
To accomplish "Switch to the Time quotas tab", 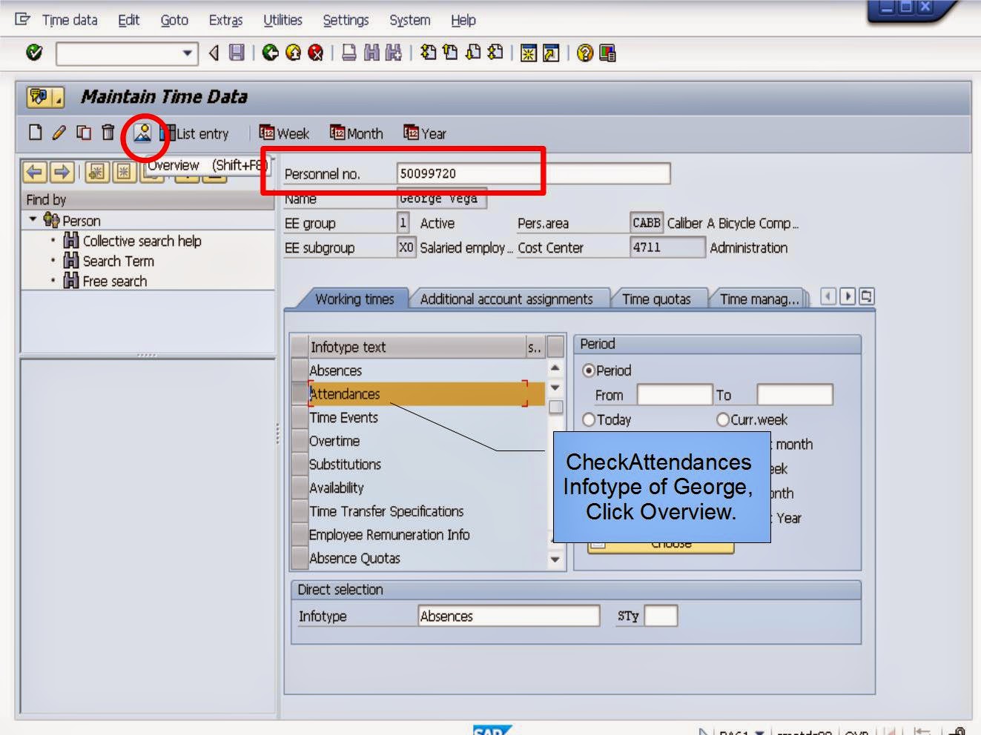I will pyautogui.click(x=658, y=298).
